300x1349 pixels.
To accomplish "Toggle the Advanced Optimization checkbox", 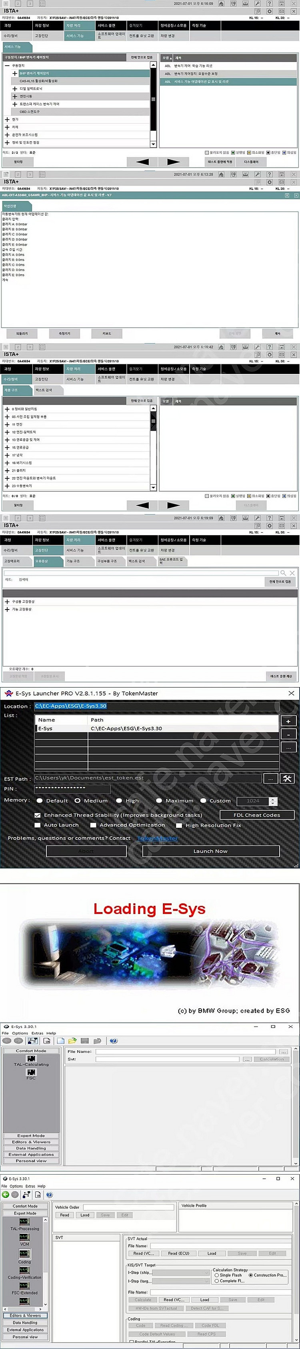I will (93, 825).
